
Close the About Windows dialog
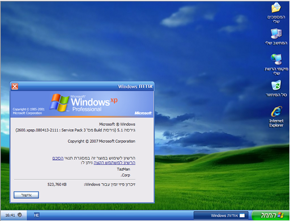pyautogui.click(x=15, y=86)
